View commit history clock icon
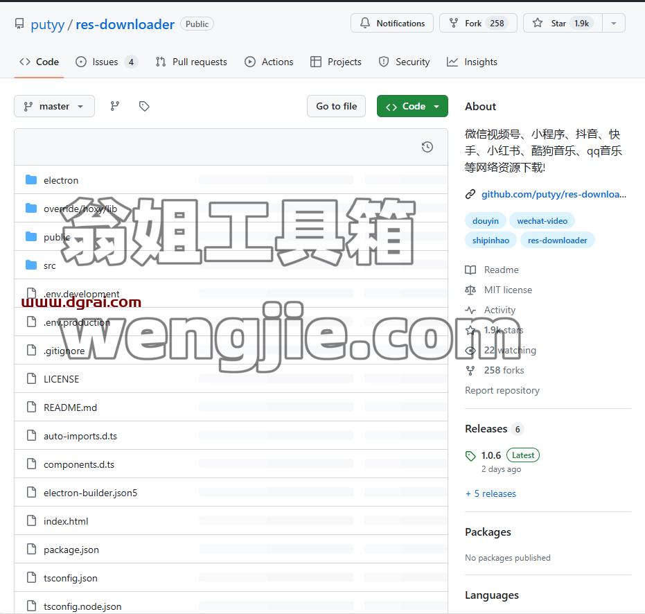This screenshot has width=645, height=614. [427, 147]
